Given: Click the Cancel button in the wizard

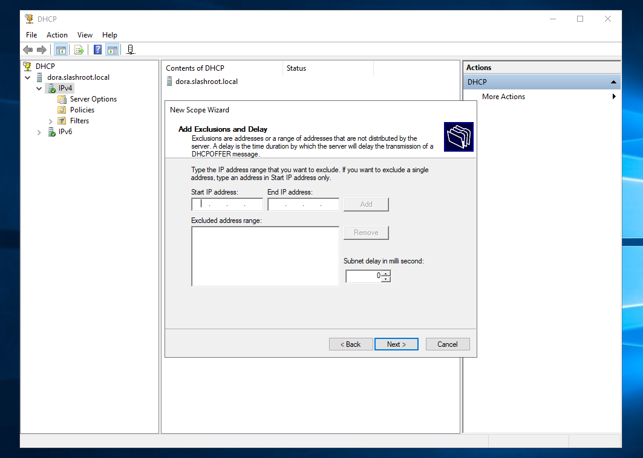Looking at the screenshot, I should click(447, 344).
